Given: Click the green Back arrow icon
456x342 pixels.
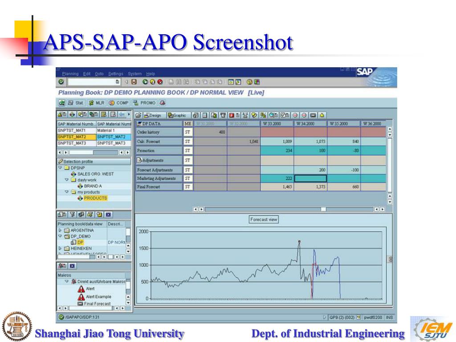Looking at the screenshot, I should click(145, 82).
